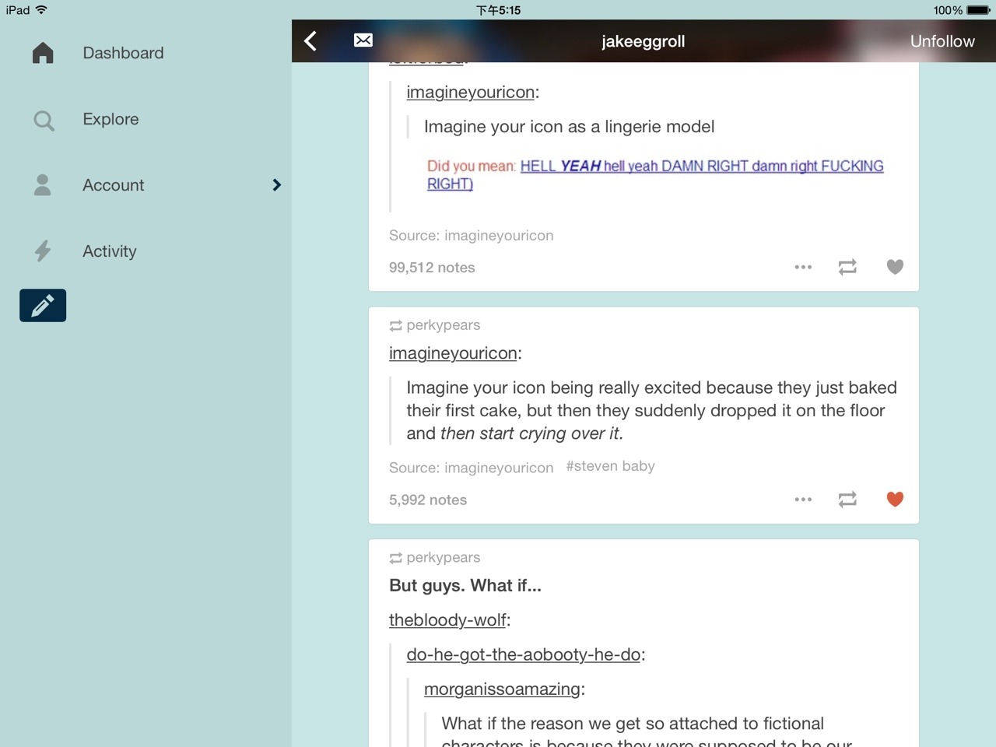View the 99,512 notes count
This screenshot has height=747, width=996.
(x=432, y=268)
